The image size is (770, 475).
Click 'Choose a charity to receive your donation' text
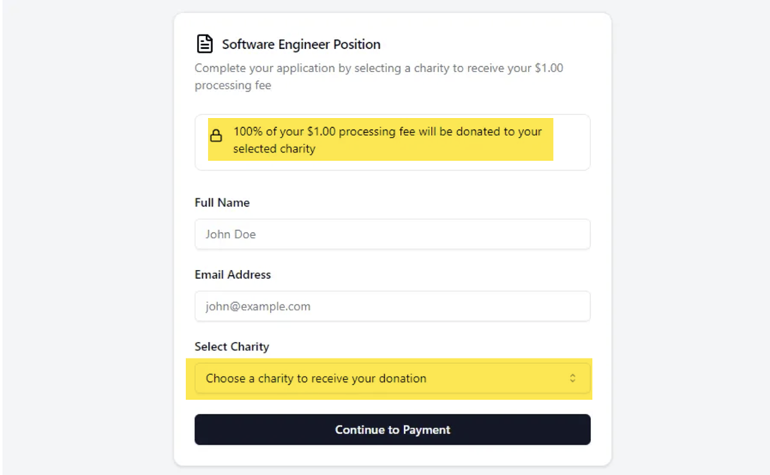316,378
